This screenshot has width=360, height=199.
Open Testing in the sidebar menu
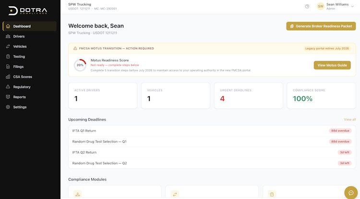[x=30, y=56]
